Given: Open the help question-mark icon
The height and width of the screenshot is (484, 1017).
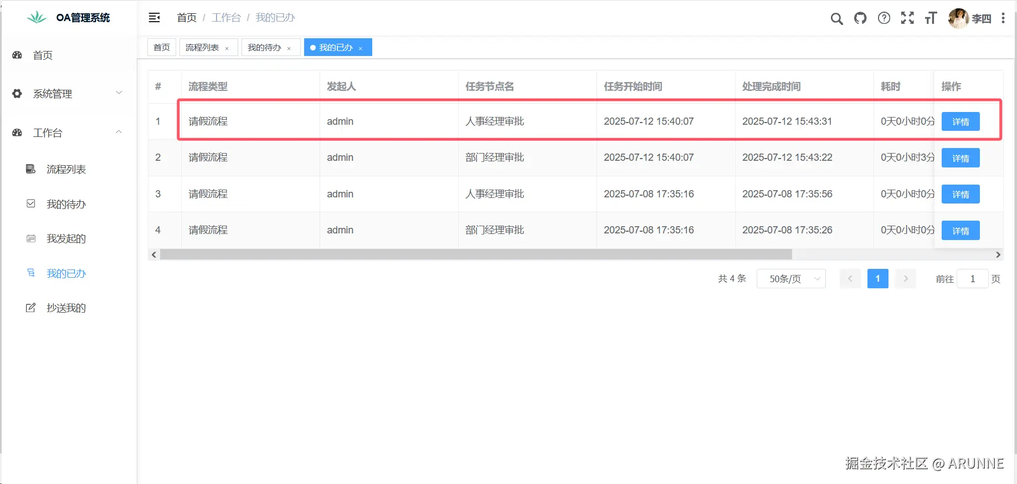Looking at the screenshot, I should (x=884, y=18).
